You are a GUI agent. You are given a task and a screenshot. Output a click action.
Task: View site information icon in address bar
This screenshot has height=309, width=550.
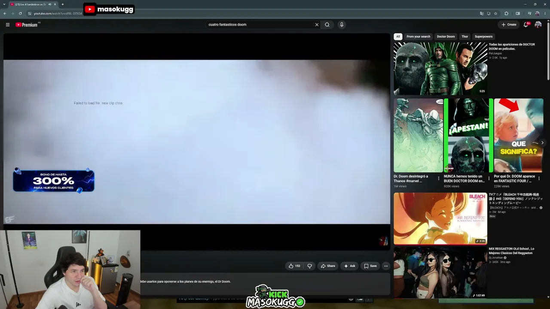(30, 13)
